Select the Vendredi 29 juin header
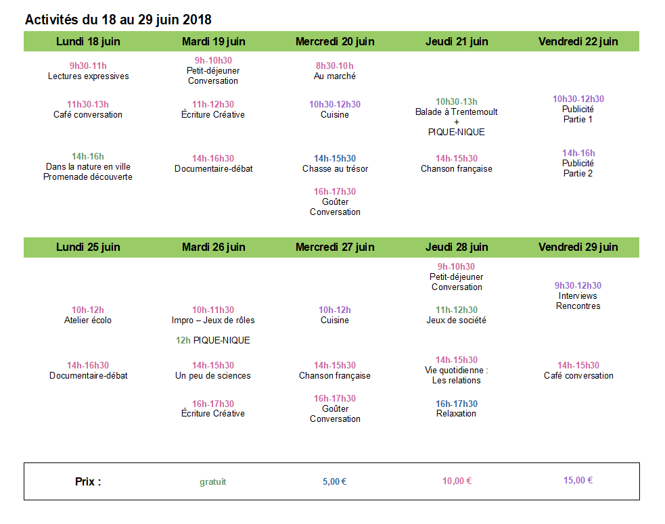The height and width of the screenshot is (524, 665). point(578,247)
